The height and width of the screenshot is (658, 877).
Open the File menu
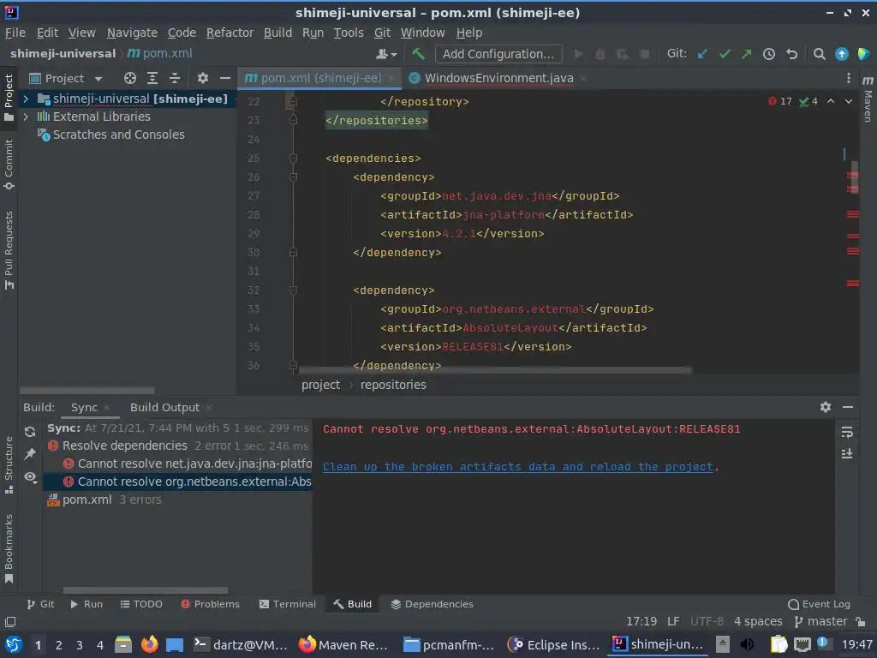coord(15,33)
